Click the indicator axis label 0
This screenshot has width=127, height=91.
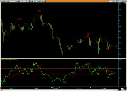(119, 78)
